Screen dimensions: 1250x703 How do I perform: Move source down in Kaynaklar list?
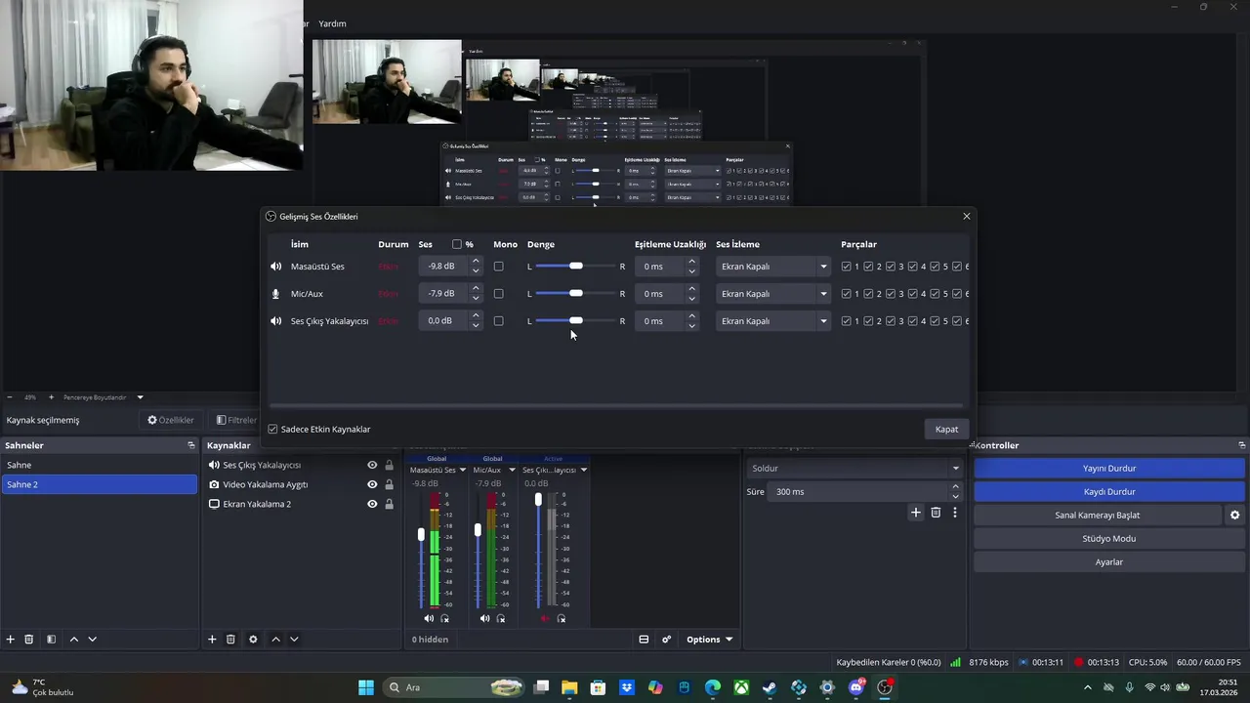294,640
